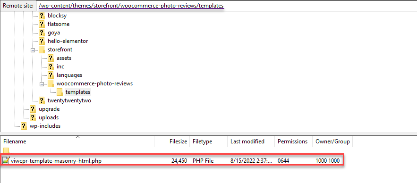This screenshot has height=183, width=417.
Task: Click the 8/15/2022 last modified cell
Action: [251, 160]
